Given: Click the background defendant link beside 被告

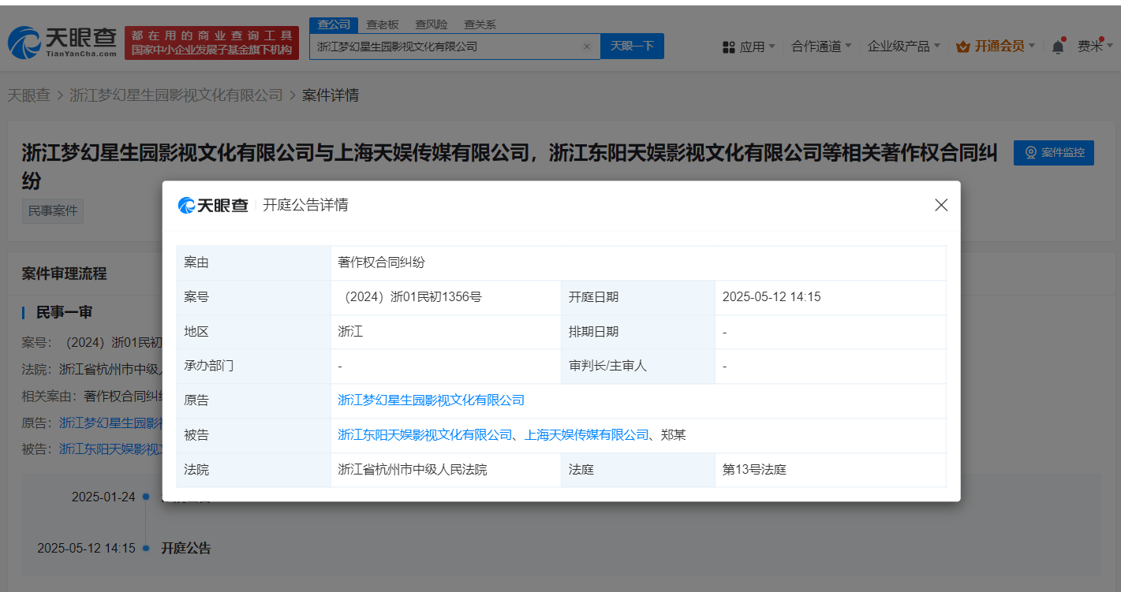Looking at the screenshot, I should pyautogui.click(x=110, y=449).
